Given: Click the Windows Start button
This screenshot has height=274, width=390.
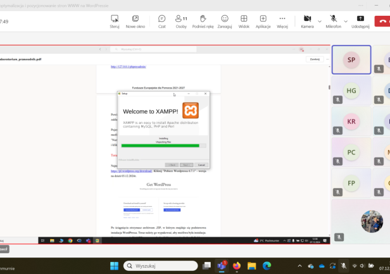Looking at the screenshot, I should point(115,266).
